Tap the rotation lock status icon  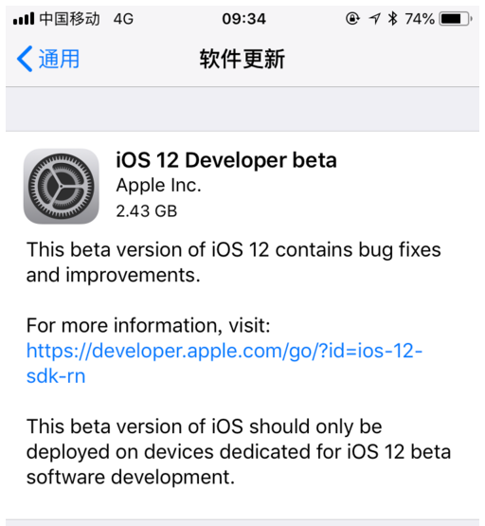point(352,18)
